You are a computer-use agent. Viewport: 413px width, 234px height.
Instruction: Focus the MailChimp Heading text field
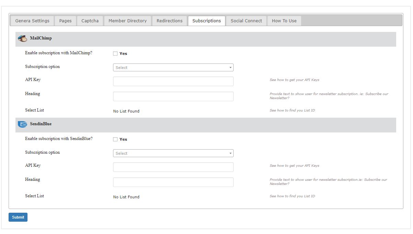173,96
